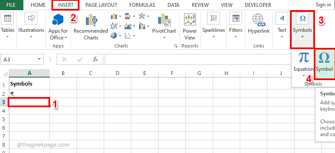This screenshot has width=335, height=153.
Task: Open the DATA ribbon tab
Action: (173, 5)
